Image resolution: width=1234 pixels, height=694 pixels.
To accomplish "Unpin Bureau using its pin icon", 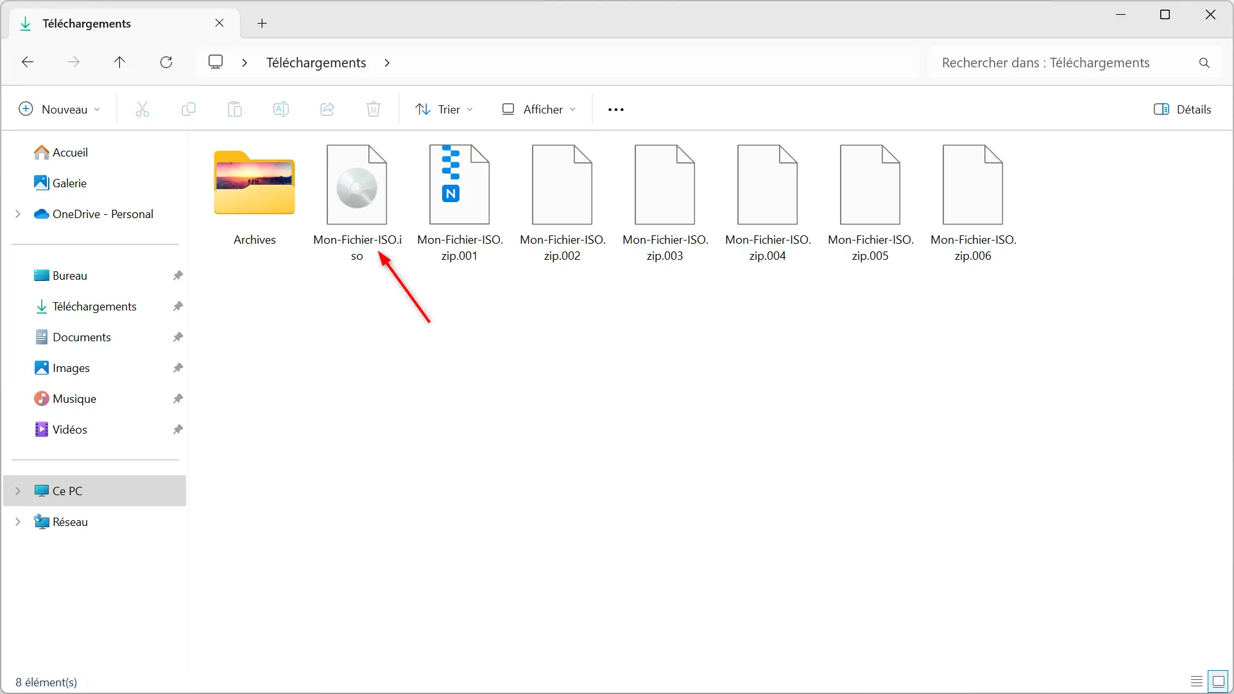I will pyautogui.click(x=178, y=276).
